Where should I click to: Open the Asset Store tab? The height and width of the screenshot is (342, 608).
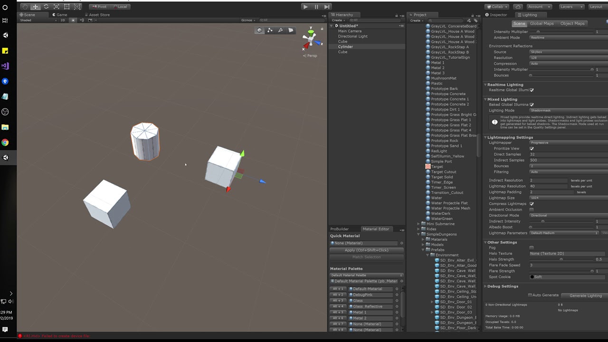[96, 15]
